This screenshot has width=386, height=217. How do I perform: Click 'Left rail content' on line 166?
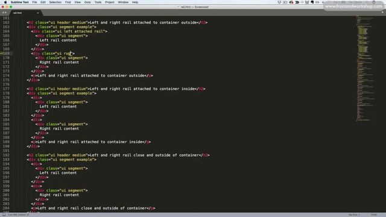click(x=58, y=40)
